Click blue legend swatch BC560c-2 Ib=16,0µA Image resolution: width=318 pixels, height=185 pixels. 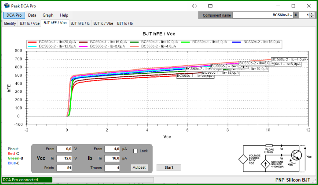point(236,42)
